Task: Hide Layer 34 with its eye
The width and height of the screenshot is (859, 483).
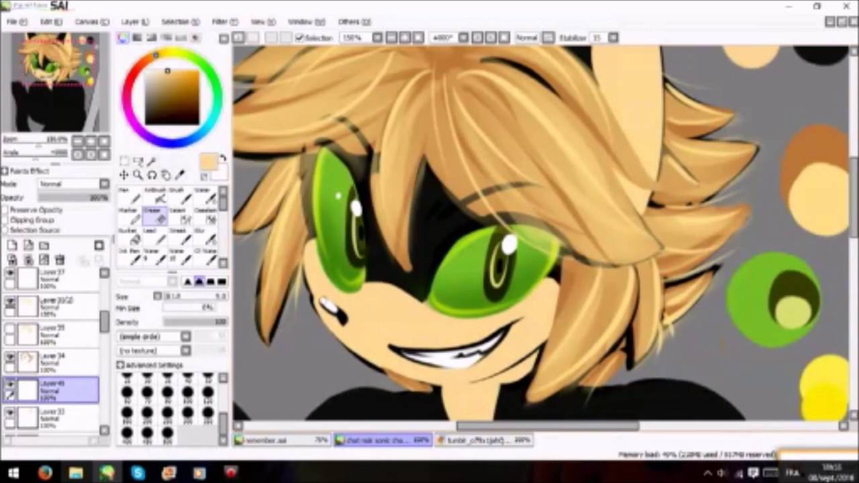Action: click(x=10, y=358)
